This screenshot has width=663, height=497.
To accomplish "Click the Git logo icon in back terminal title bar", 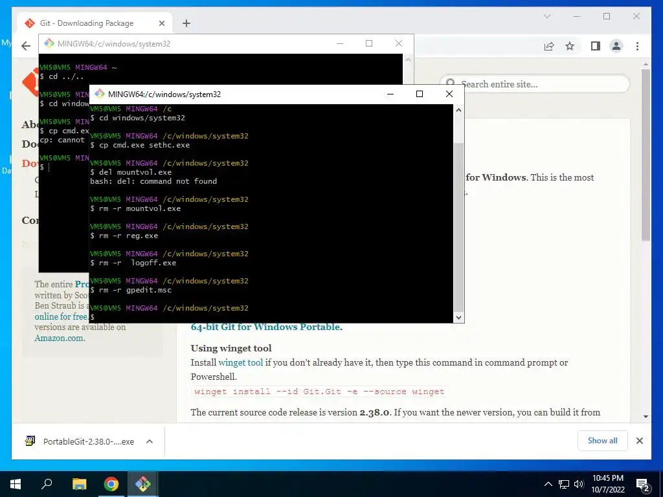I will point(49,43).
